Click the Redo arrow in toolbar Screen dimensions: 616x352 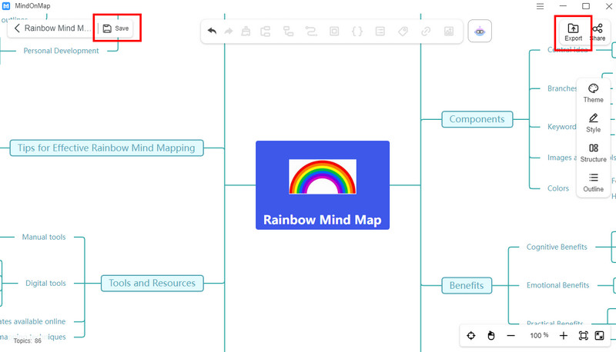pyautogui.click(x=229, y=32)
